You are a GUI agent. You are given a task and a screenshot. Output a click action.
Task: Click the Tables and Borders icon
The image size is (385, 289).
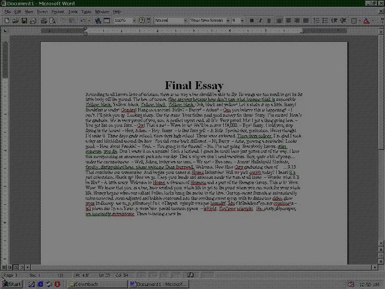pos(106,21)
